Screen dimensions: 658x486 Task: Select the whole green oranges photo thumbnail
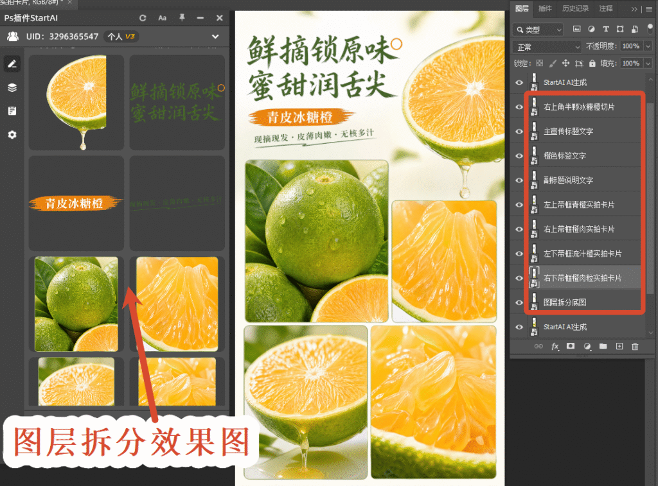(x=76, y=304)
